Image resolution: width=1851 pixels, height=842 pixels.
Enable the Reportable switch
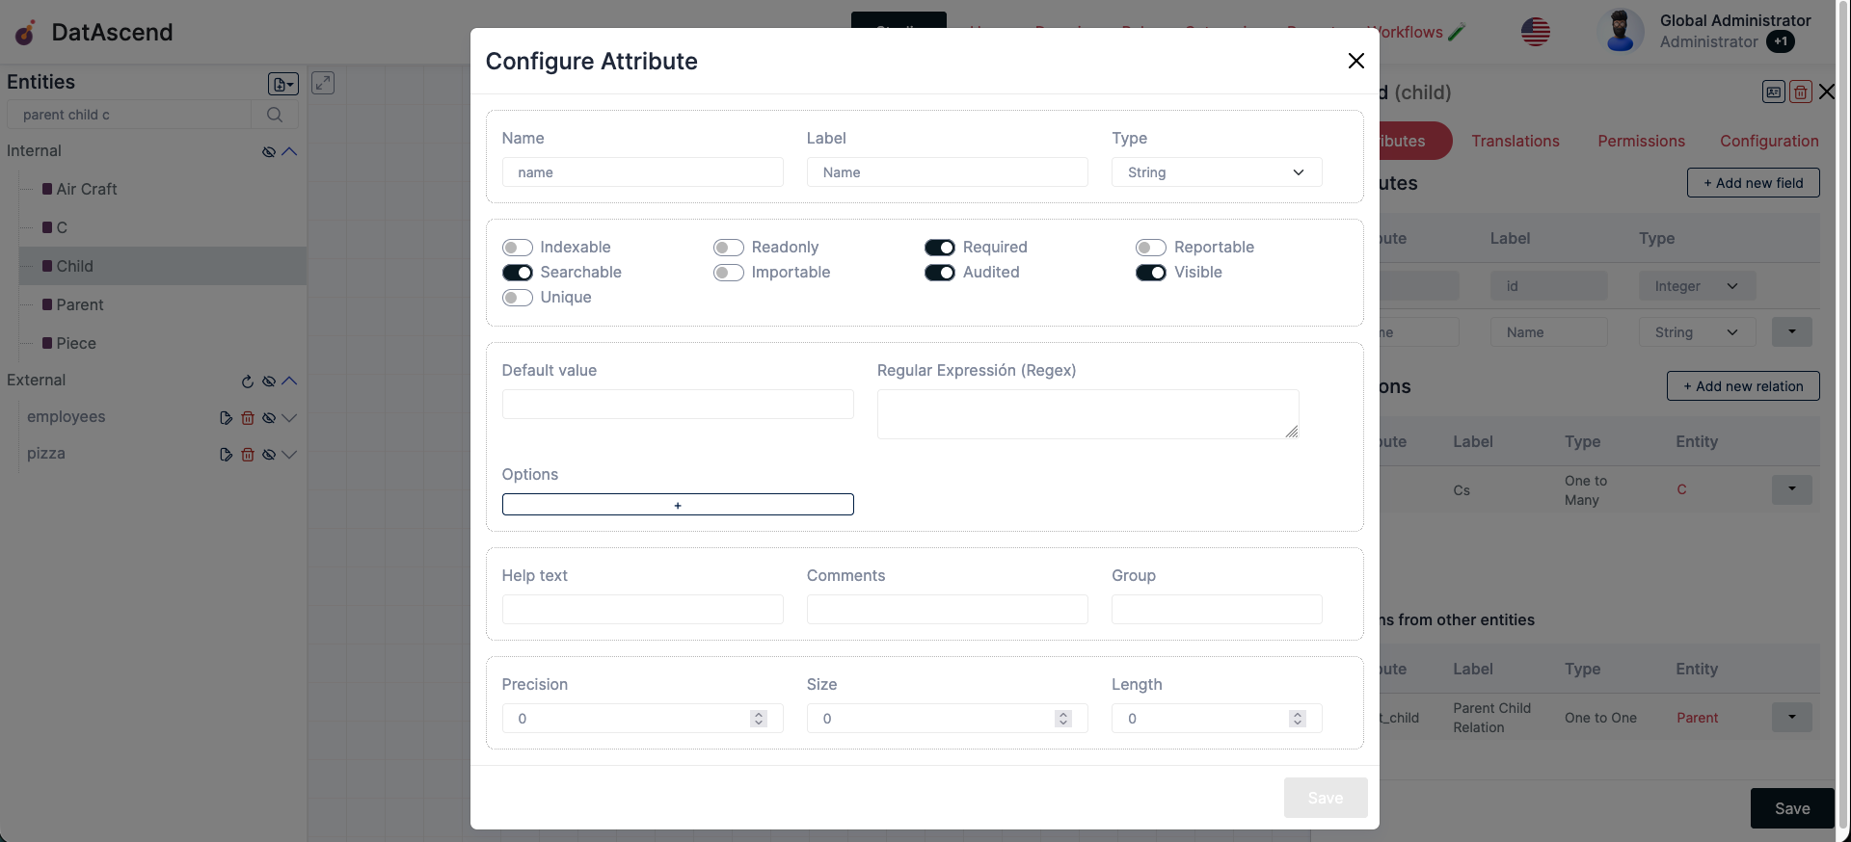click(1150, 248)
